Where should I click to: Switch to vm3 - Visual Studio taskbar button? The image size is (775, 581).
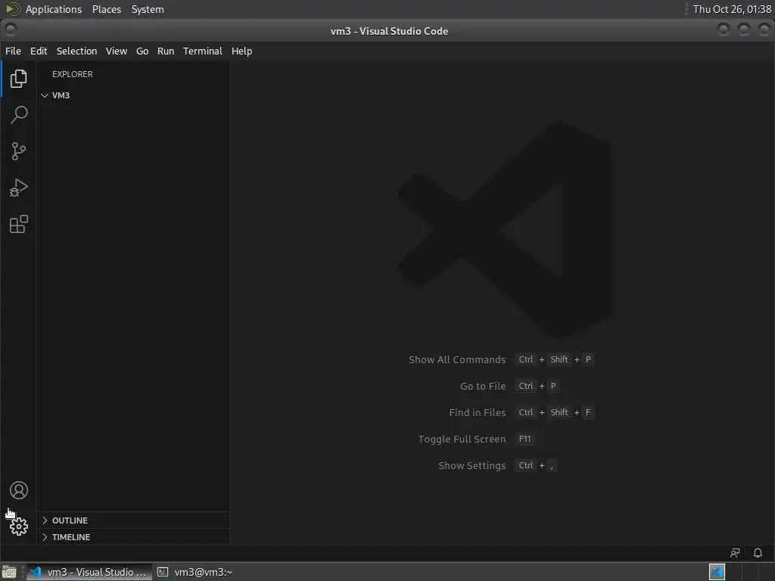[x=89, y=572]
